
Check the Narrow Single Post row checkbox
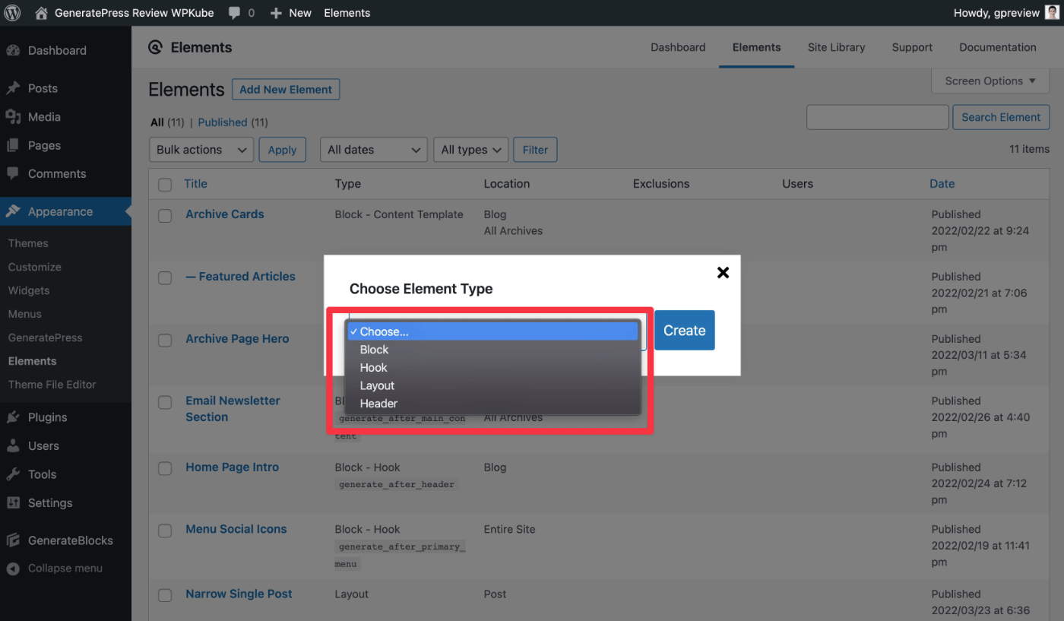(x=165, y=595)
